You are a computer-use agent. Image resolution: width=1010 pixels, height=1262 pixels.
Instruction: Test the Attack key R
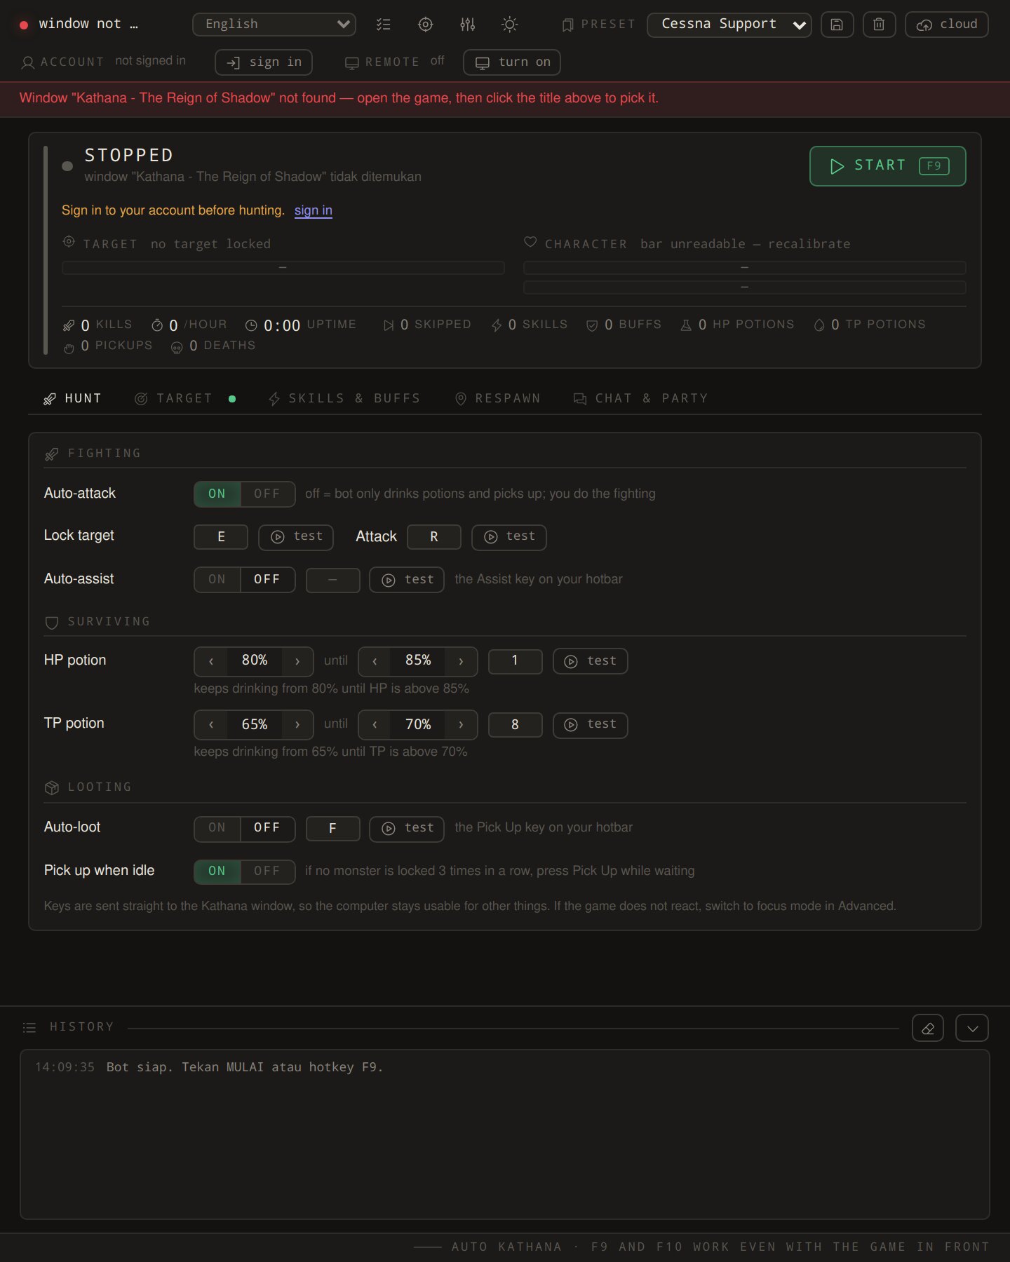509,537
